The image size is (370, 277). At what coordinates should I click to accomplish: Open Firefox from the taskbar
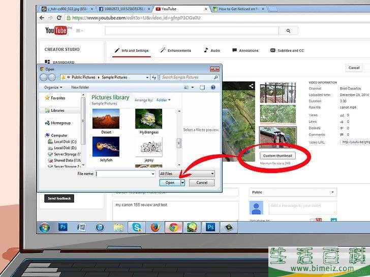pos(155,227)
